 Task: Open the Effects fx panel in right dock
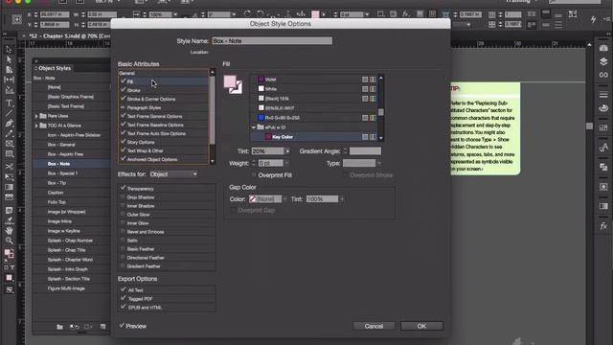click(x=603, y=226)
